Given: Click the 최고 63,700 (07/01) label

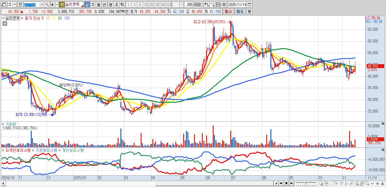Looking at the screenshot, I should [x=209, y=22].
